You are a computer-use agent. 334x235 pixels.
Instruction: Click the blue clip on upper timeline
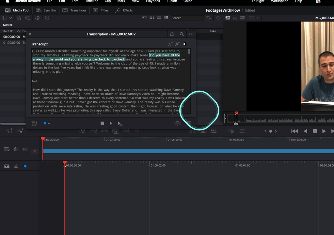tap(188, 151)
